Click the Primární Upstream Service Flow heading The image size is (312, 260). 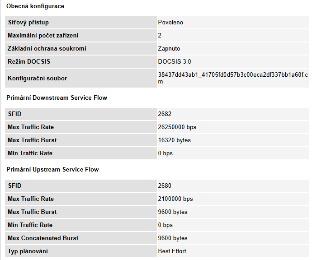(x=52, y=169)
